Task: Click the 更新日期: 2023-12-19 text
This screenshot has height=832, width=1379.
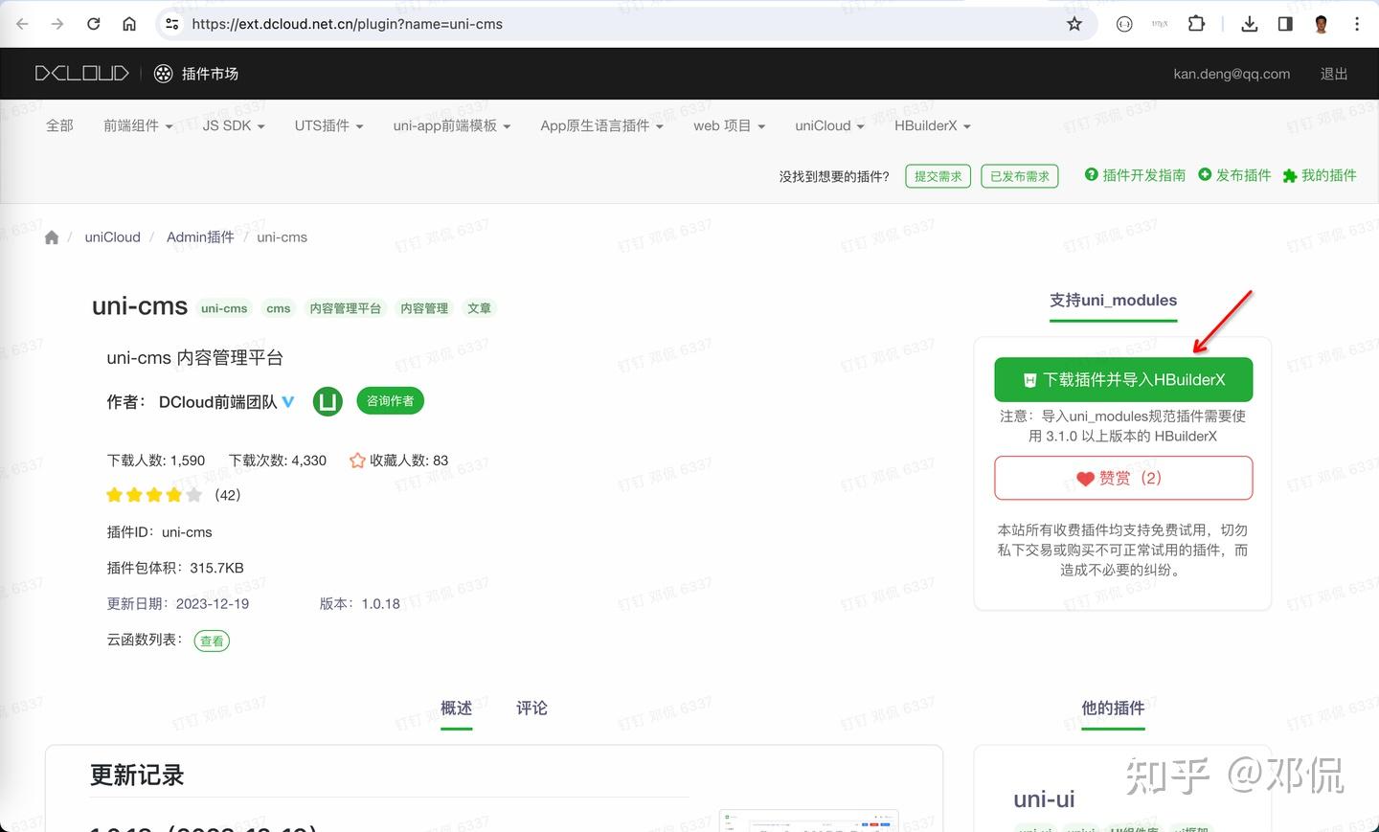Action: [x=178, y=604]
